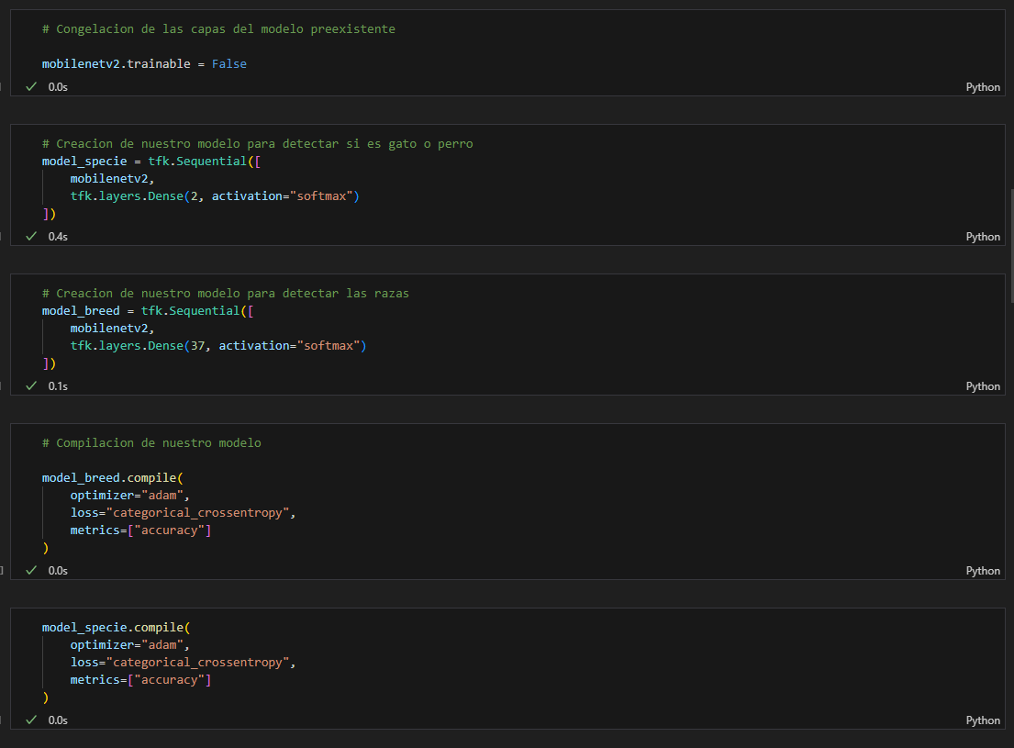Image resolution: width=1014 pixels, height=748 pixels.
Task: Click the vertical scrollbar thumb on the right edge
Action: point(1010,246)
